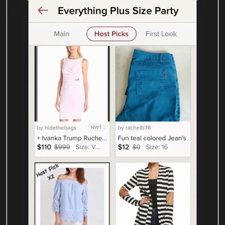Open the Ivanka Trump Ruche listing title
Viewport: 225px width, 225px height.
(x=72, y=138)
